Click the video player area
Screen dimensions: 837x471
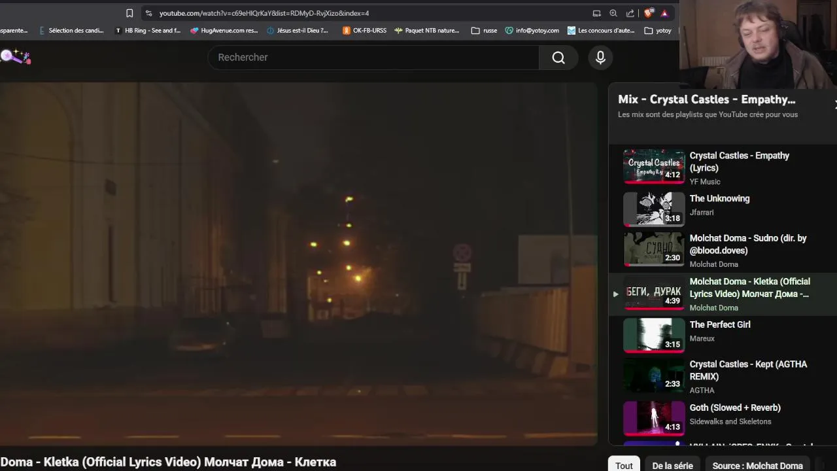(298, 264)
